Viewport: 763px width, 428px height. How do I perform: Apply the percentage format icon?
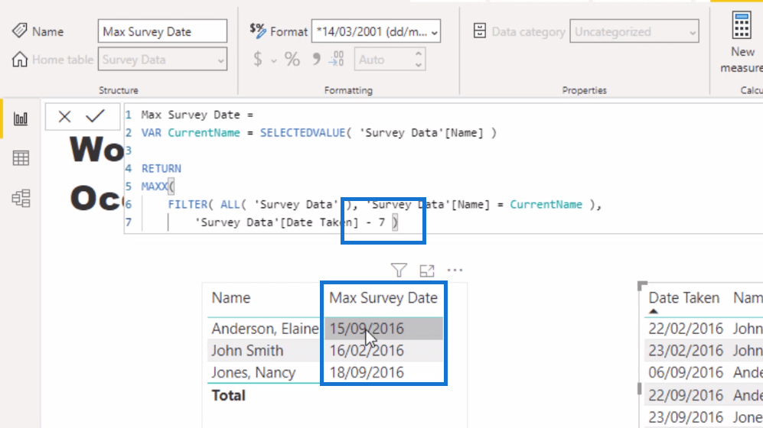click(x=292, y=60)
